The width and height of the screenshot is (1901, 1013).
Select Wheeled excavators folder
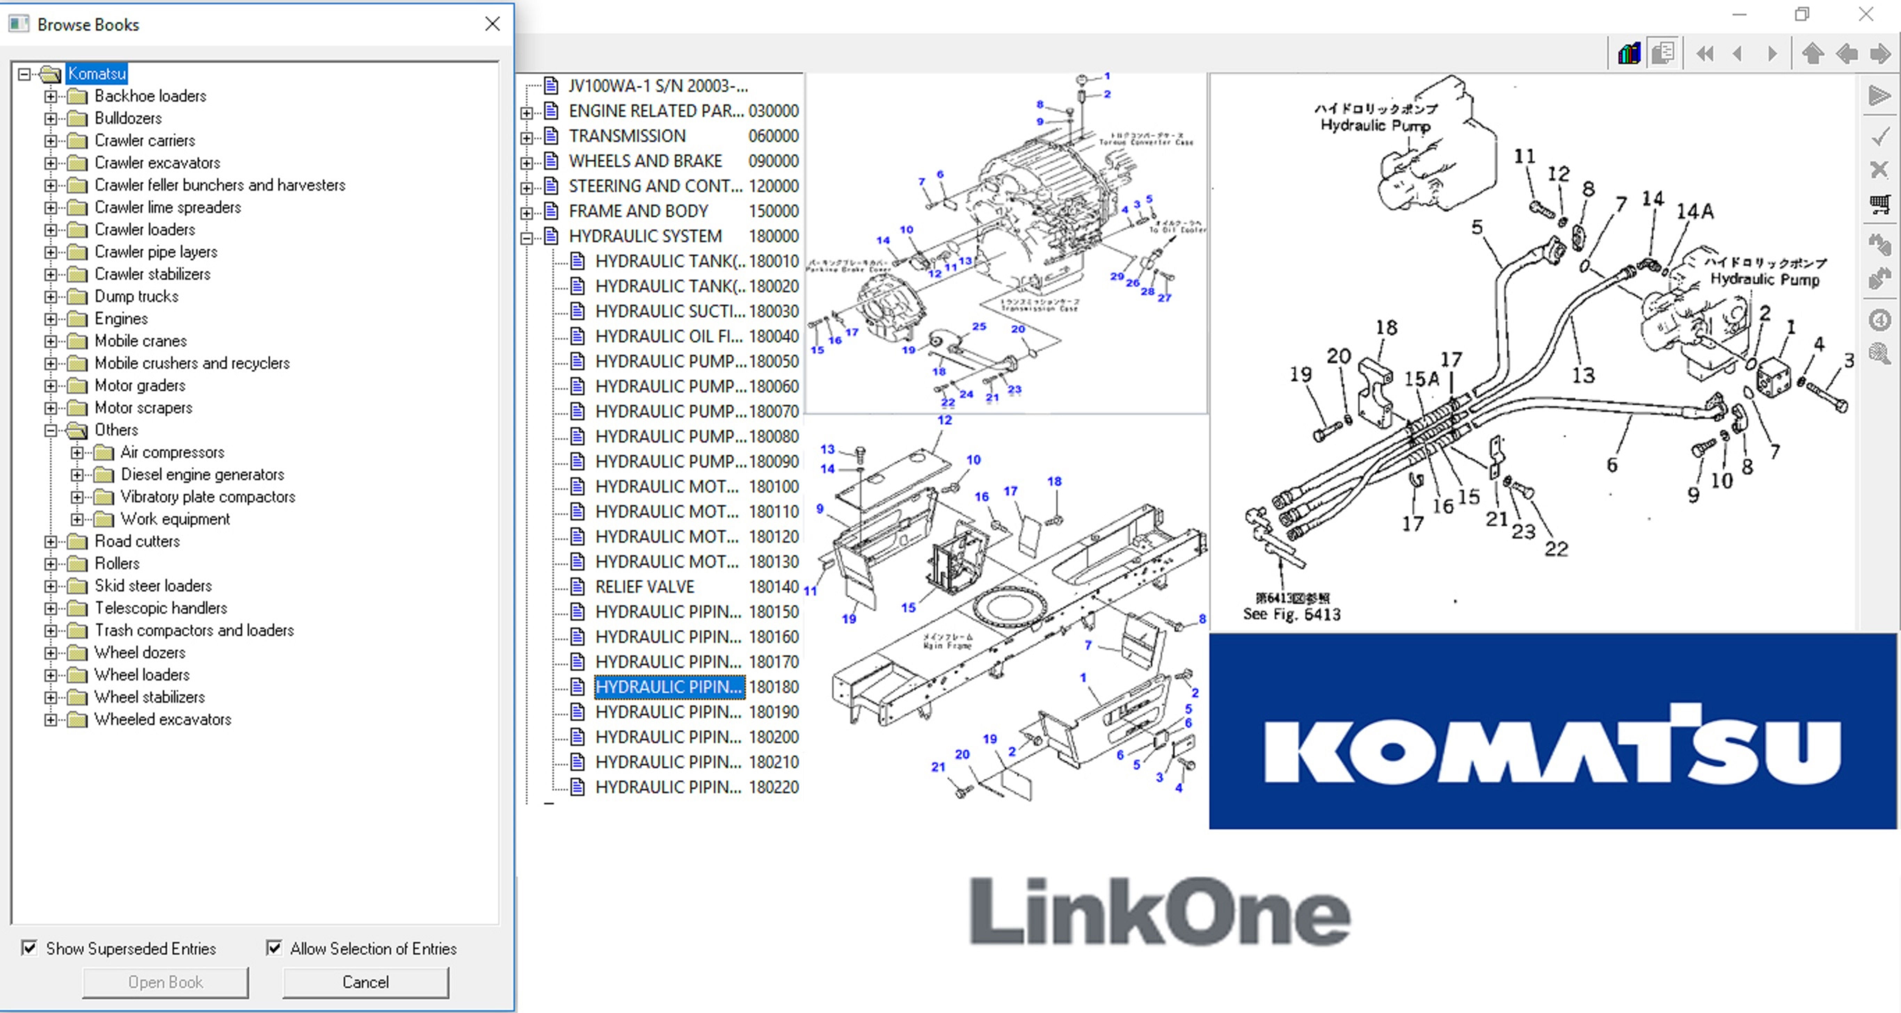point(162,719)
